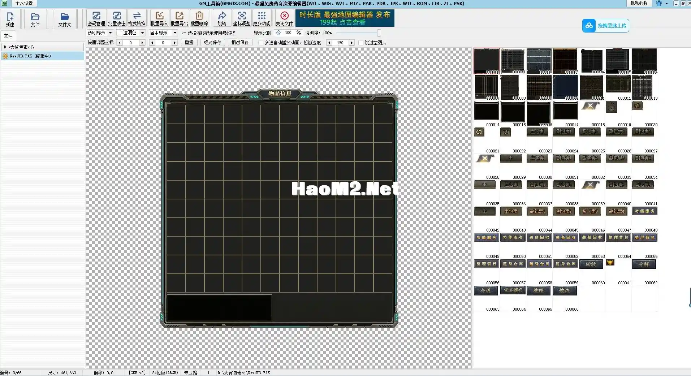This screenshot has width=691, height=376.
Task: Enable 跳过空图片 checkbox
Action: point(360,43)
